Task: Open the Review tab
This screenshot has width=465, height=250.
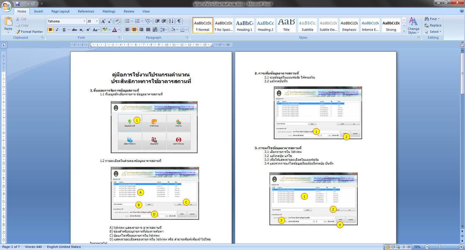Action: [129, 11]
